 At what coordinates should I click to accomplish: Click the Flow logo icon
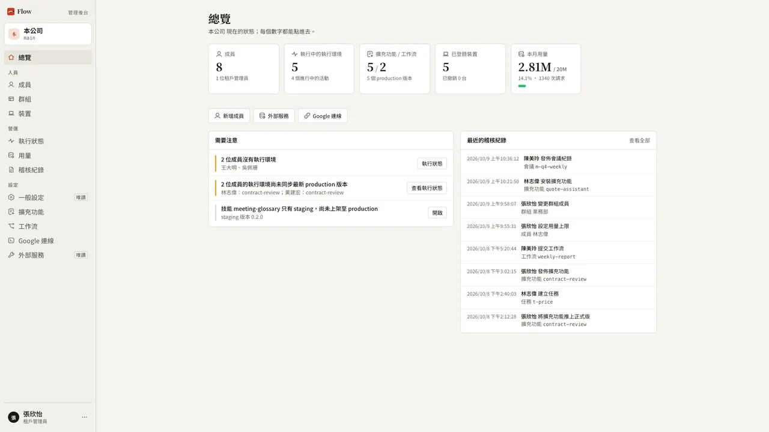[11, 11]
